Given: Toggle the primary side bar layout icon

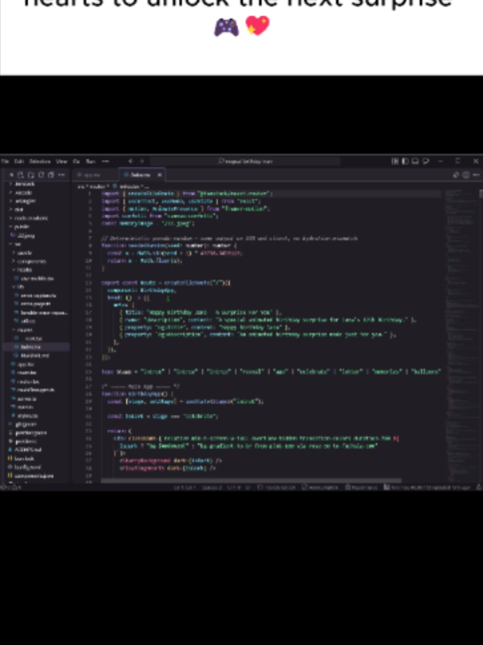Looking at the screenshot, I should (x=405, y=161).
